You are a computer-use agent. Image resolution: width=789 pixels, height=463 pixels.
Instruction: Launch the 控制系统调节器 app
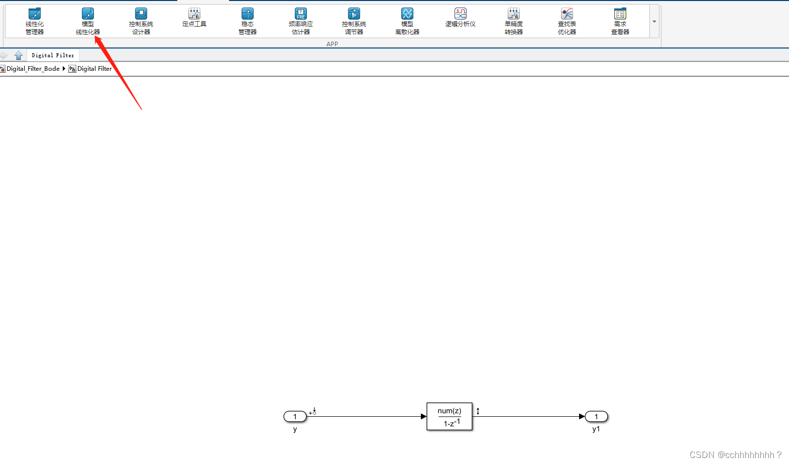[x=354, y=21]
